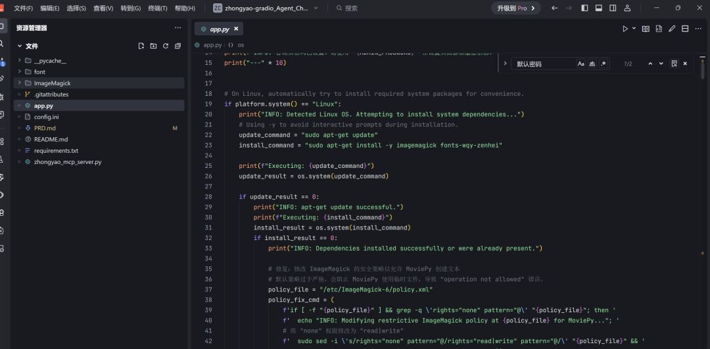Screen dimensions: 710x349
Task: Click the pencil edit icon in editor toolbar
Action: 672,29
